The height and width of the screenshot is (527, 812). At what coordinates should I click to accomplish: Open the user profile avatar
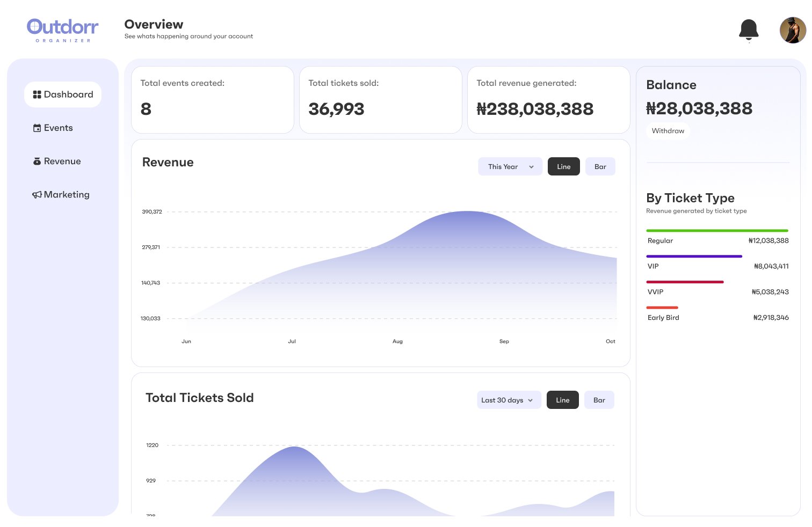click(x=793, y=30)
